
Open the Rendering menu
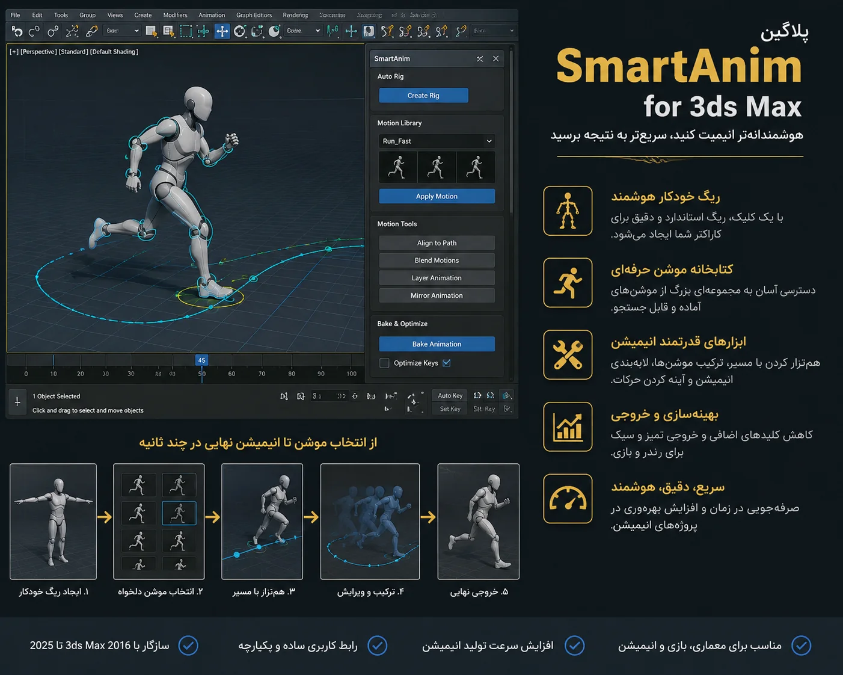coord(295,15)
